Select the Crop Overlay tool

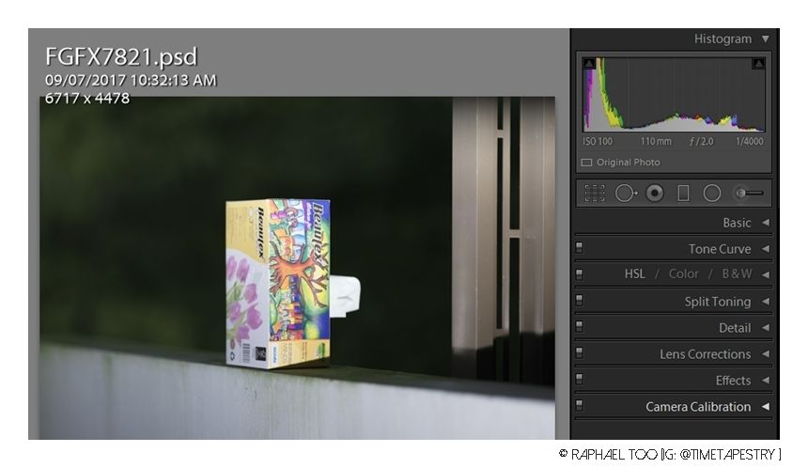[595, 194]
